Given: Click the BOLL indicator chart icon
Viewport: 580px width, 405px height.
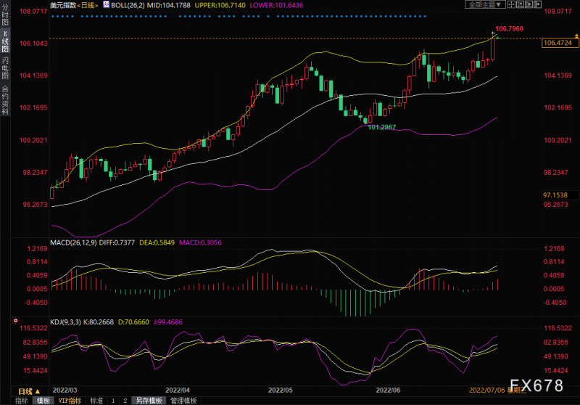Looking at the screenshot, I should pos(107,4).
